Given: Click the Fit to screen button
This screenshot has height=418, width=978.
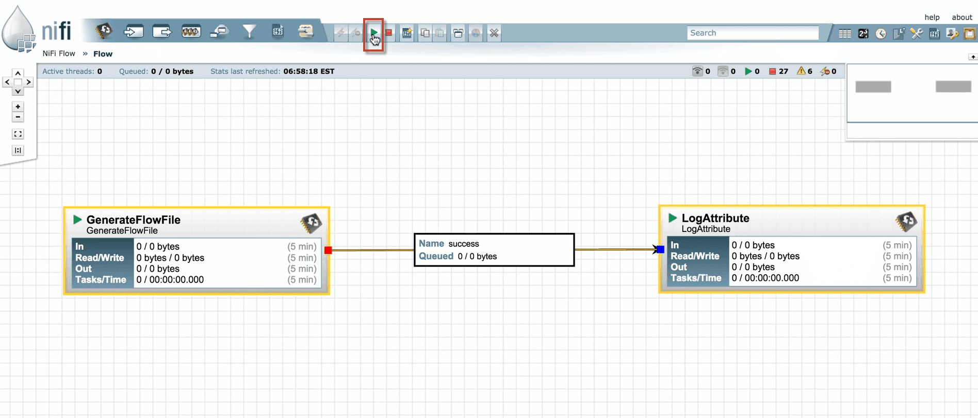Looking at the screenshot, I should pyautogui.click(x=18, y=134).
